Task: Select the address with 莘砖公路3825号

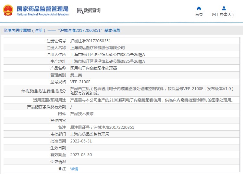Action: (108, 61)
